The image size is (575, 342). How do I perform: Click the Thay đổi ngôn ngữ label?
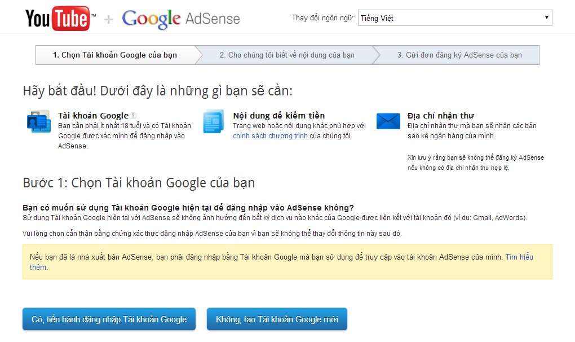[x=323, y=18]
